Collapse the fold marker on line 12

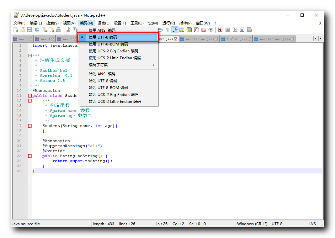coord(30,101)
